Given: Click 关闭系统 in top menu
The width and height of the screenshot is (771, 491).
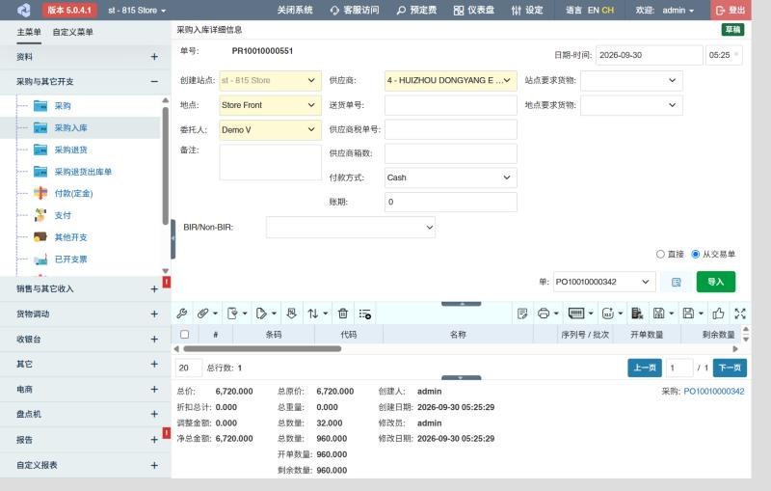Looking at the screenshot, I should tap(295, 10).
